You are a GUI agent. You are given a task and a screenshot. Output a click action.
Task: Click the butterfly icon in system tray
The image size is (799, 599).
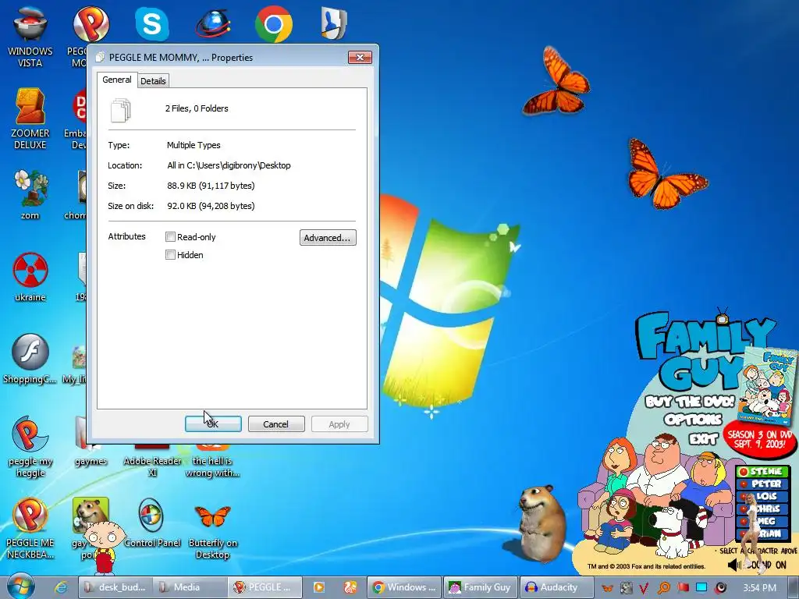coord(607,588)
